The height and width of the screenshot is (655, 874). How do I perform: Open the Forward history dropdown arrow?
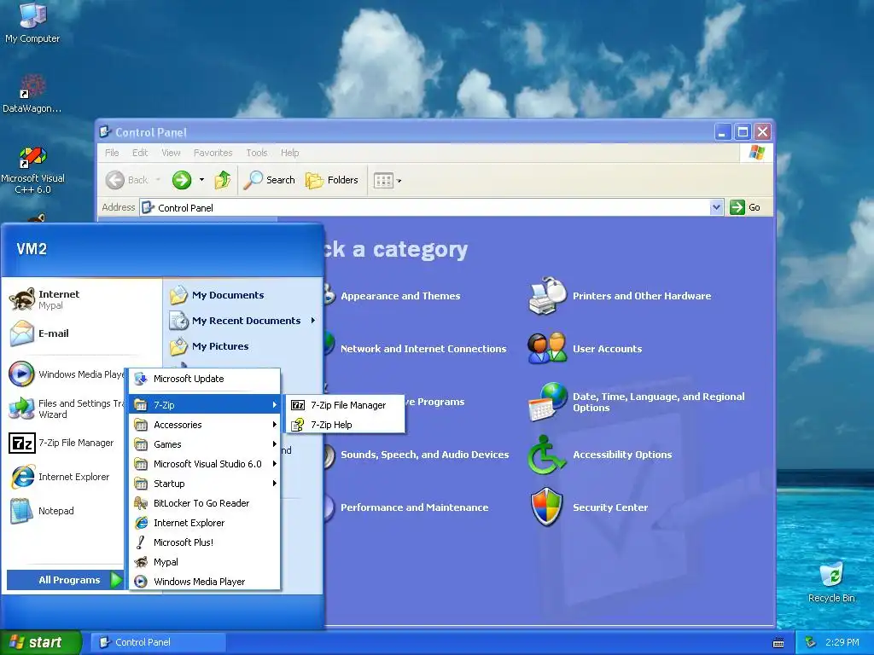[201, 180]
